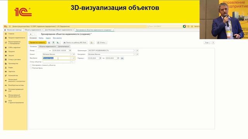This screenshot has width=248, height=139.
Task: Expand the Организация field dropdown
Action: click(135, 51)
